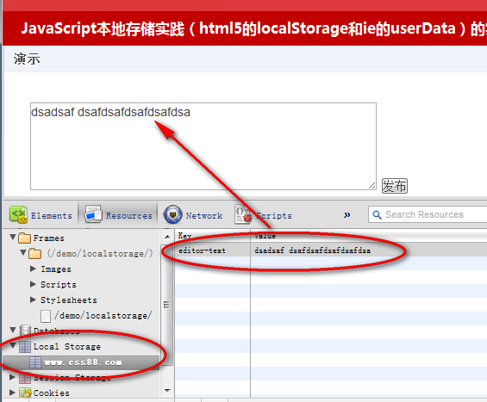Switch to the Scripts panel icon
This screenshot has width=487, height=402.
pos(243,214)
